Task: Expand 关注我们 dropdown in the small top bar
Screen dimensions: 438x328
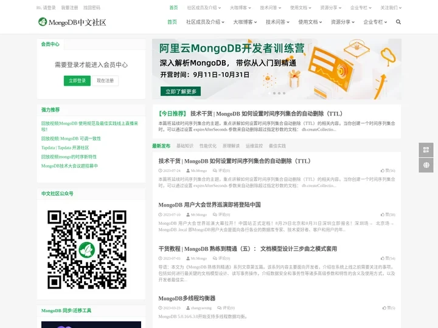Action: click(x=391, y=7)
